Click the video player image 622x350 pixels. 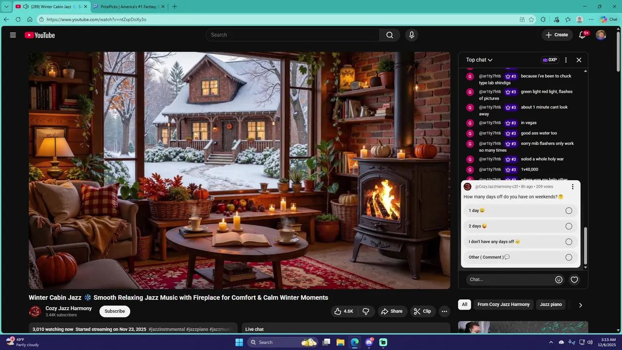[x=240, y=171]
